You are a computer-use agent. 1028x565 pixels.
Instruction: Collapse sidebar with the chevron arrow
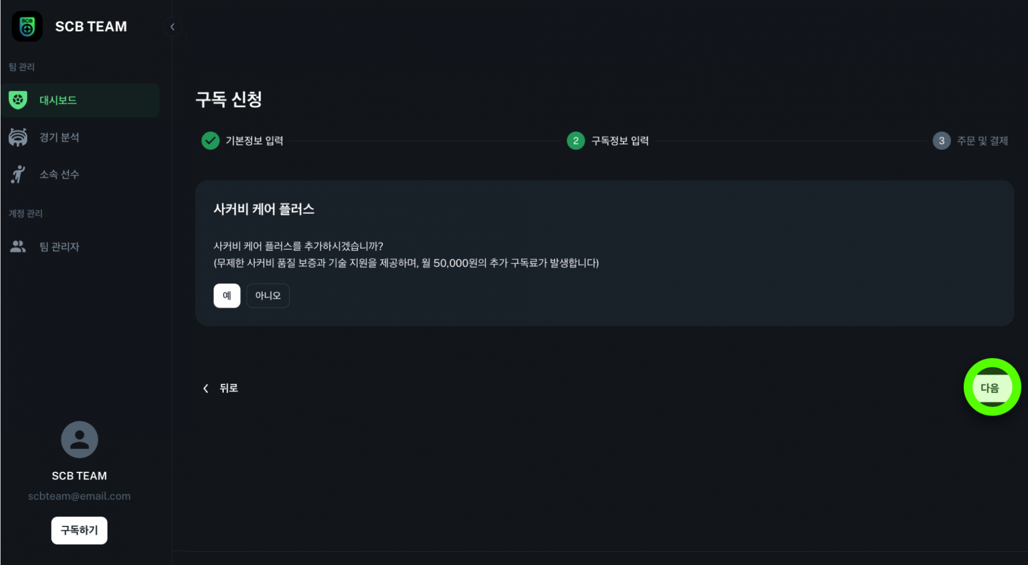pyautogui.click(x=172, y=27)
